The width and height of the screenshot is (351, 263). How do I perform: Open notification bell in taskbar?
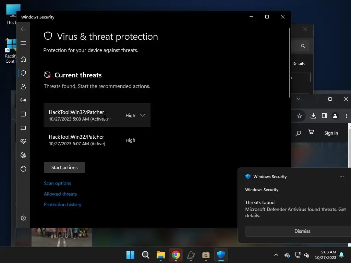(x=342, y=255)
